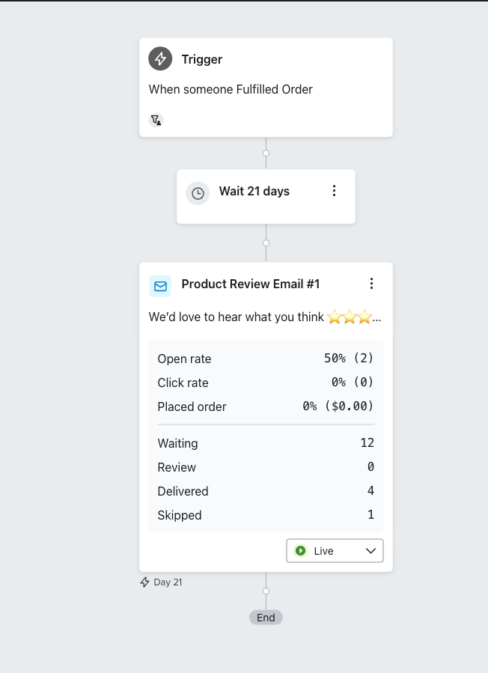488x673 pixels.
Task: Click the End flow marker
Action: tap(266, 618)
